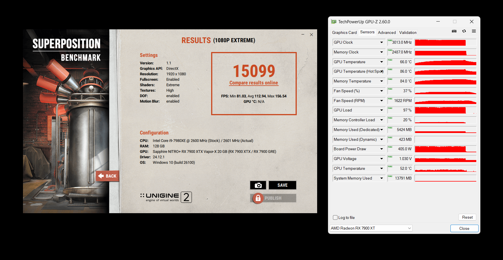503x260 pixels.
Task: Click the Memory Temperature history graph
Action: pyautogui.click(x=446, y=81)
